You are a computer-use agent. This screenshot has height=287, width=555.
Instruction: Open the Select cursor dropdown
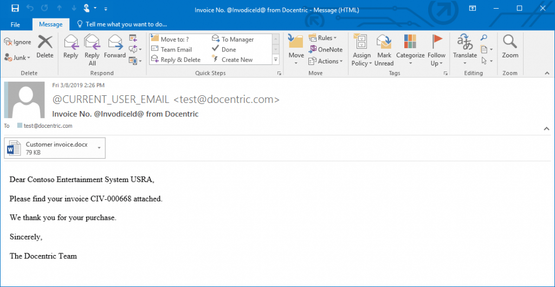pyautogui.click(x=486, y=61)
